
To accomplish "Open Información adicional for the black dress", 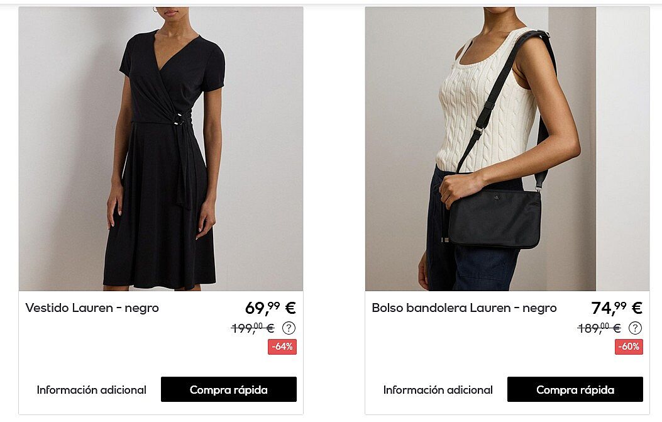I will coord(92,390).
